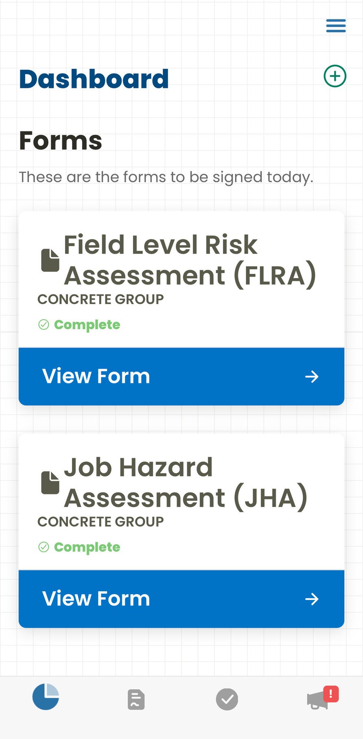This screenshot has width=363, height=739.
Task: Select the Field Level Risk Assessment title
Action: 190,260
